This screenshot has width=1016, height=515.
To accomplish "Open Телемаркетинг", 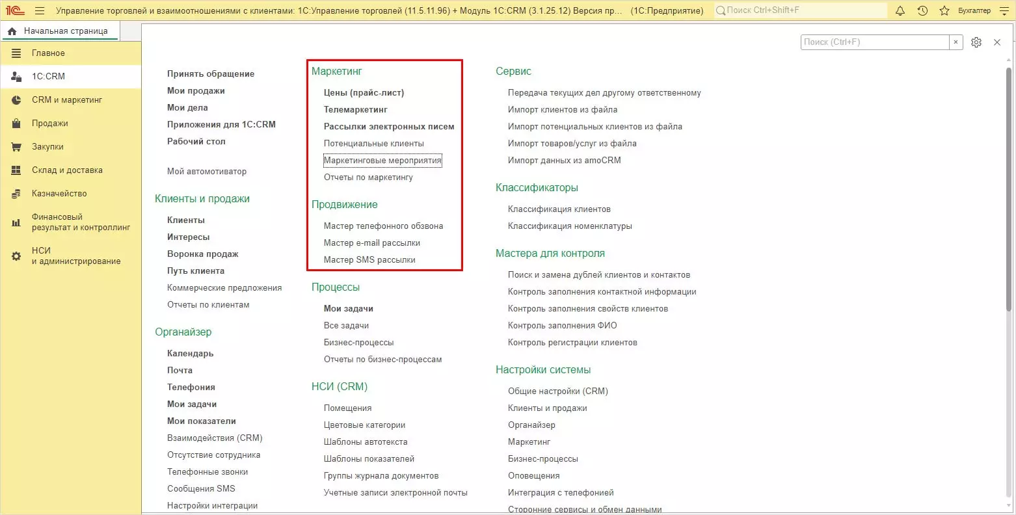I will pos(356,110).
